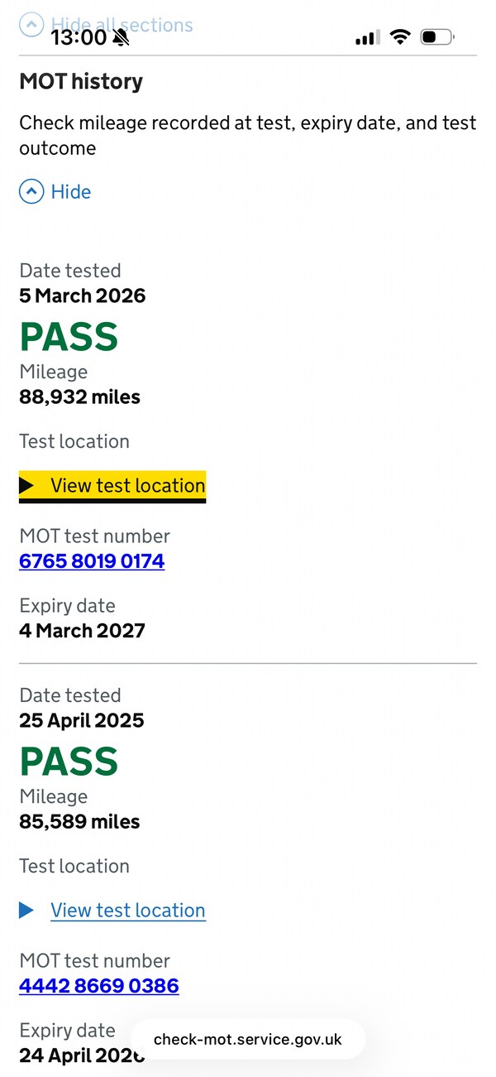496x1077 pixels.
Task: Click the circled chevron beside 'Hide all sections'
Action: [31, 25]
